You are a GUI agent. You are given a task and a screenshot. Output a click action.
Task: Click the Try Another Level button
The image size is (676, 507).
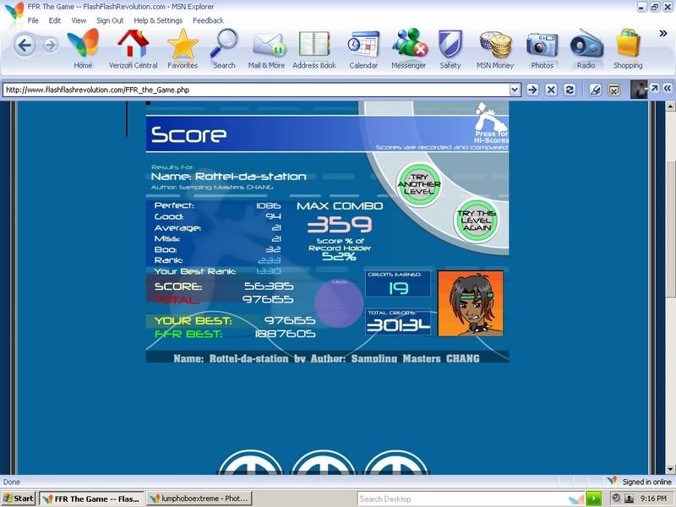pos(419,182)
